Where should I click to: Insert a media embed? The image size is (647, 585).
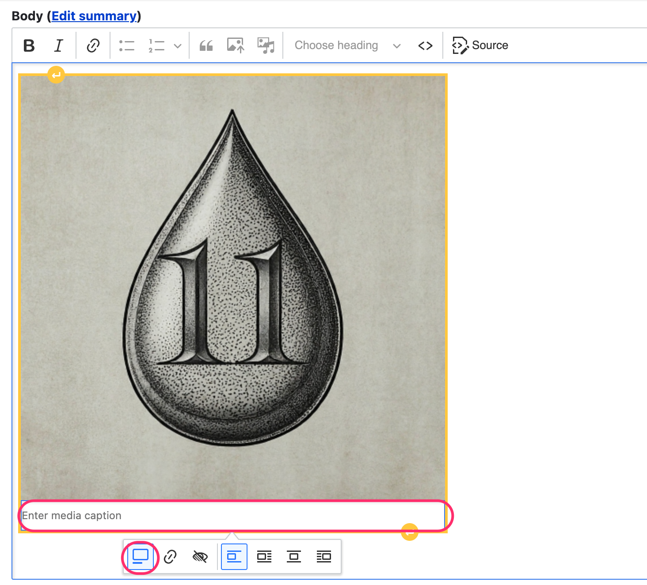(x=266, y=45)
